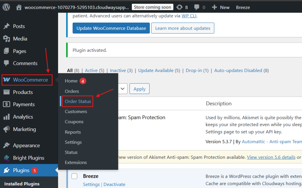302x188 pixels.
Task: Open Settings in WooCommerce submenu
Action: click(73, 142)
